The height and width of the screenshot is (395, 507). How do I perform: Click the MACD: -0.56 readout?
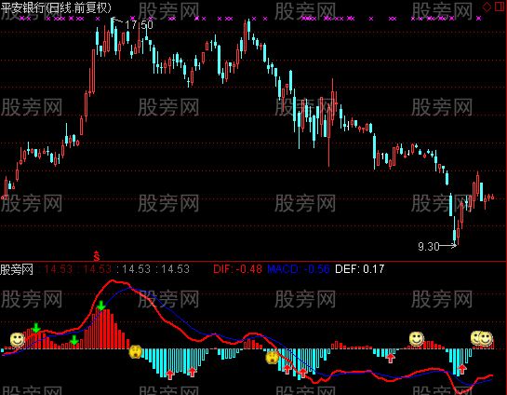coord(299,269)
